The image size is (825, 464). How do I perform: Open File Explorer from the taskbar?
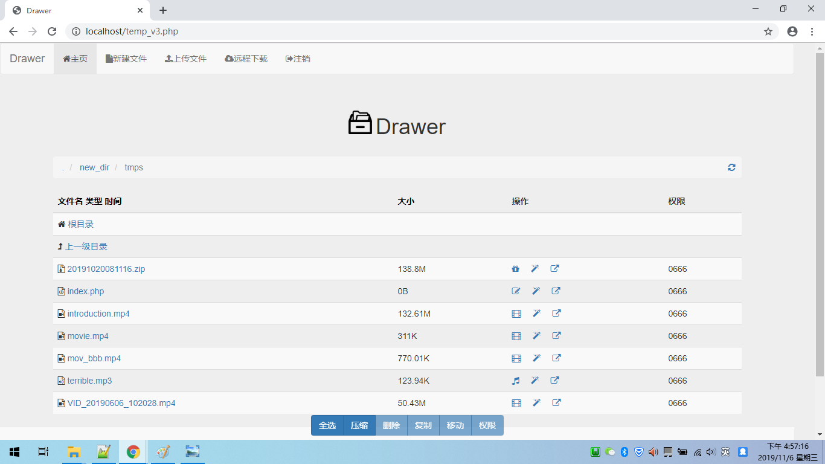click(74, 451)
